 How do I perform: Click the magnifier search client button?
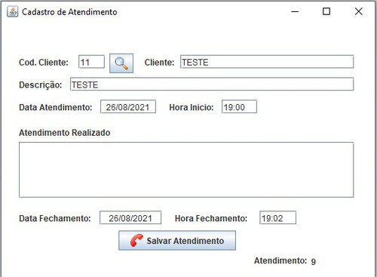(121, 63)
